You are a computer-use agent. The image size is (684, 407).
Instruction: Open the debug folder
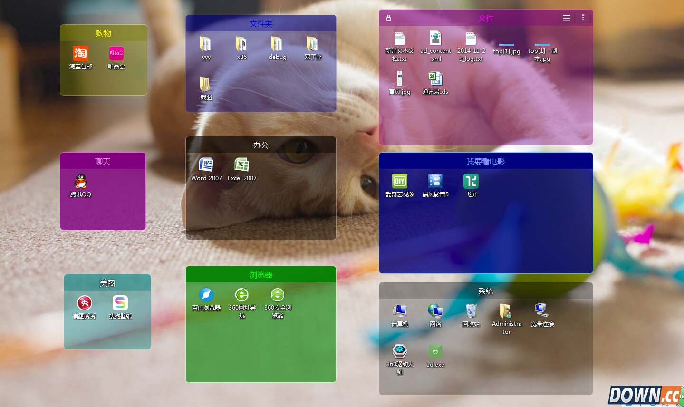pos(277,44)
